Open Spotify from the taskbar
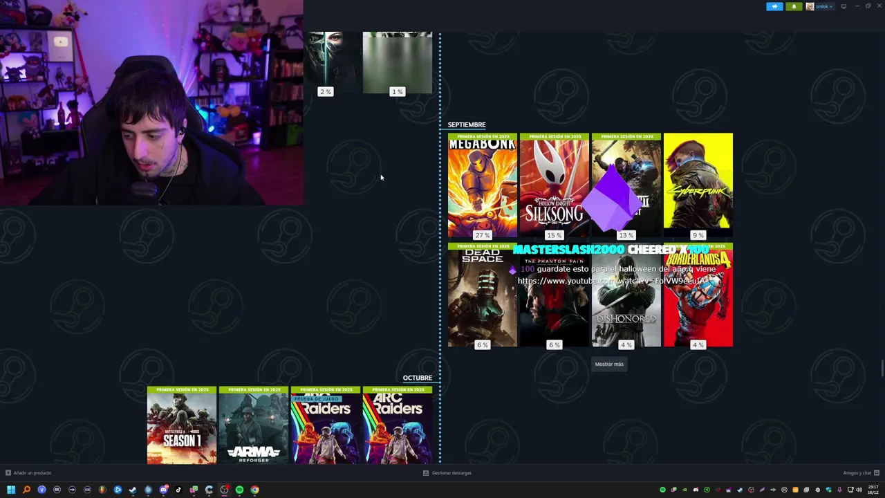The width and height of the screenshot is (885, 498). (239, 490)
